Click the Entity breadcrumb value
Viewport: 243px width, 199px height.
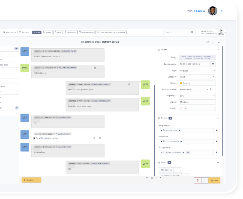(197, 58)
